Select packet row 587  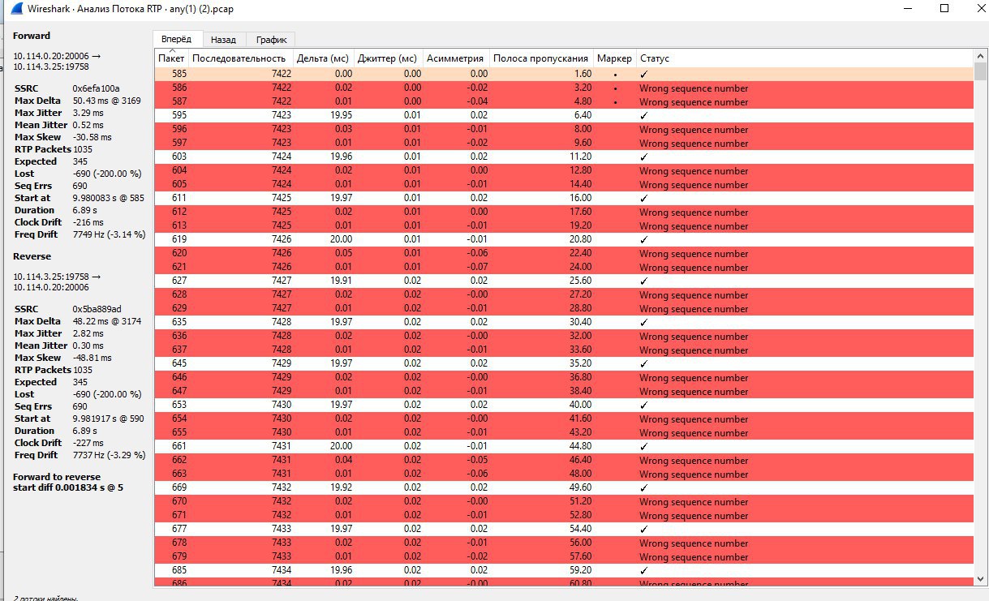(564, 101)
